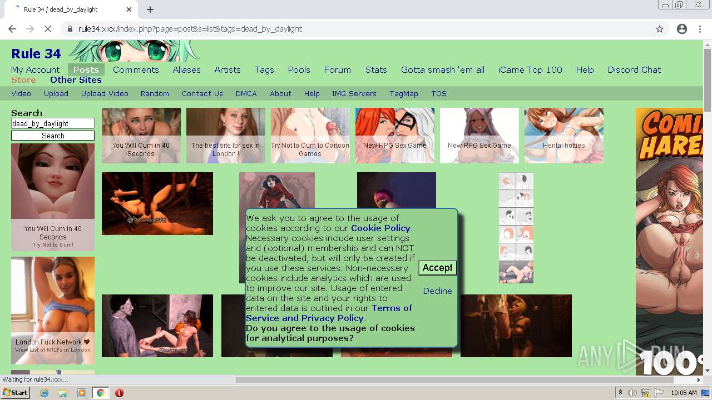This screenshot has height=400, width=712.
Task: Open the TOS link
Action: [439, 94]
